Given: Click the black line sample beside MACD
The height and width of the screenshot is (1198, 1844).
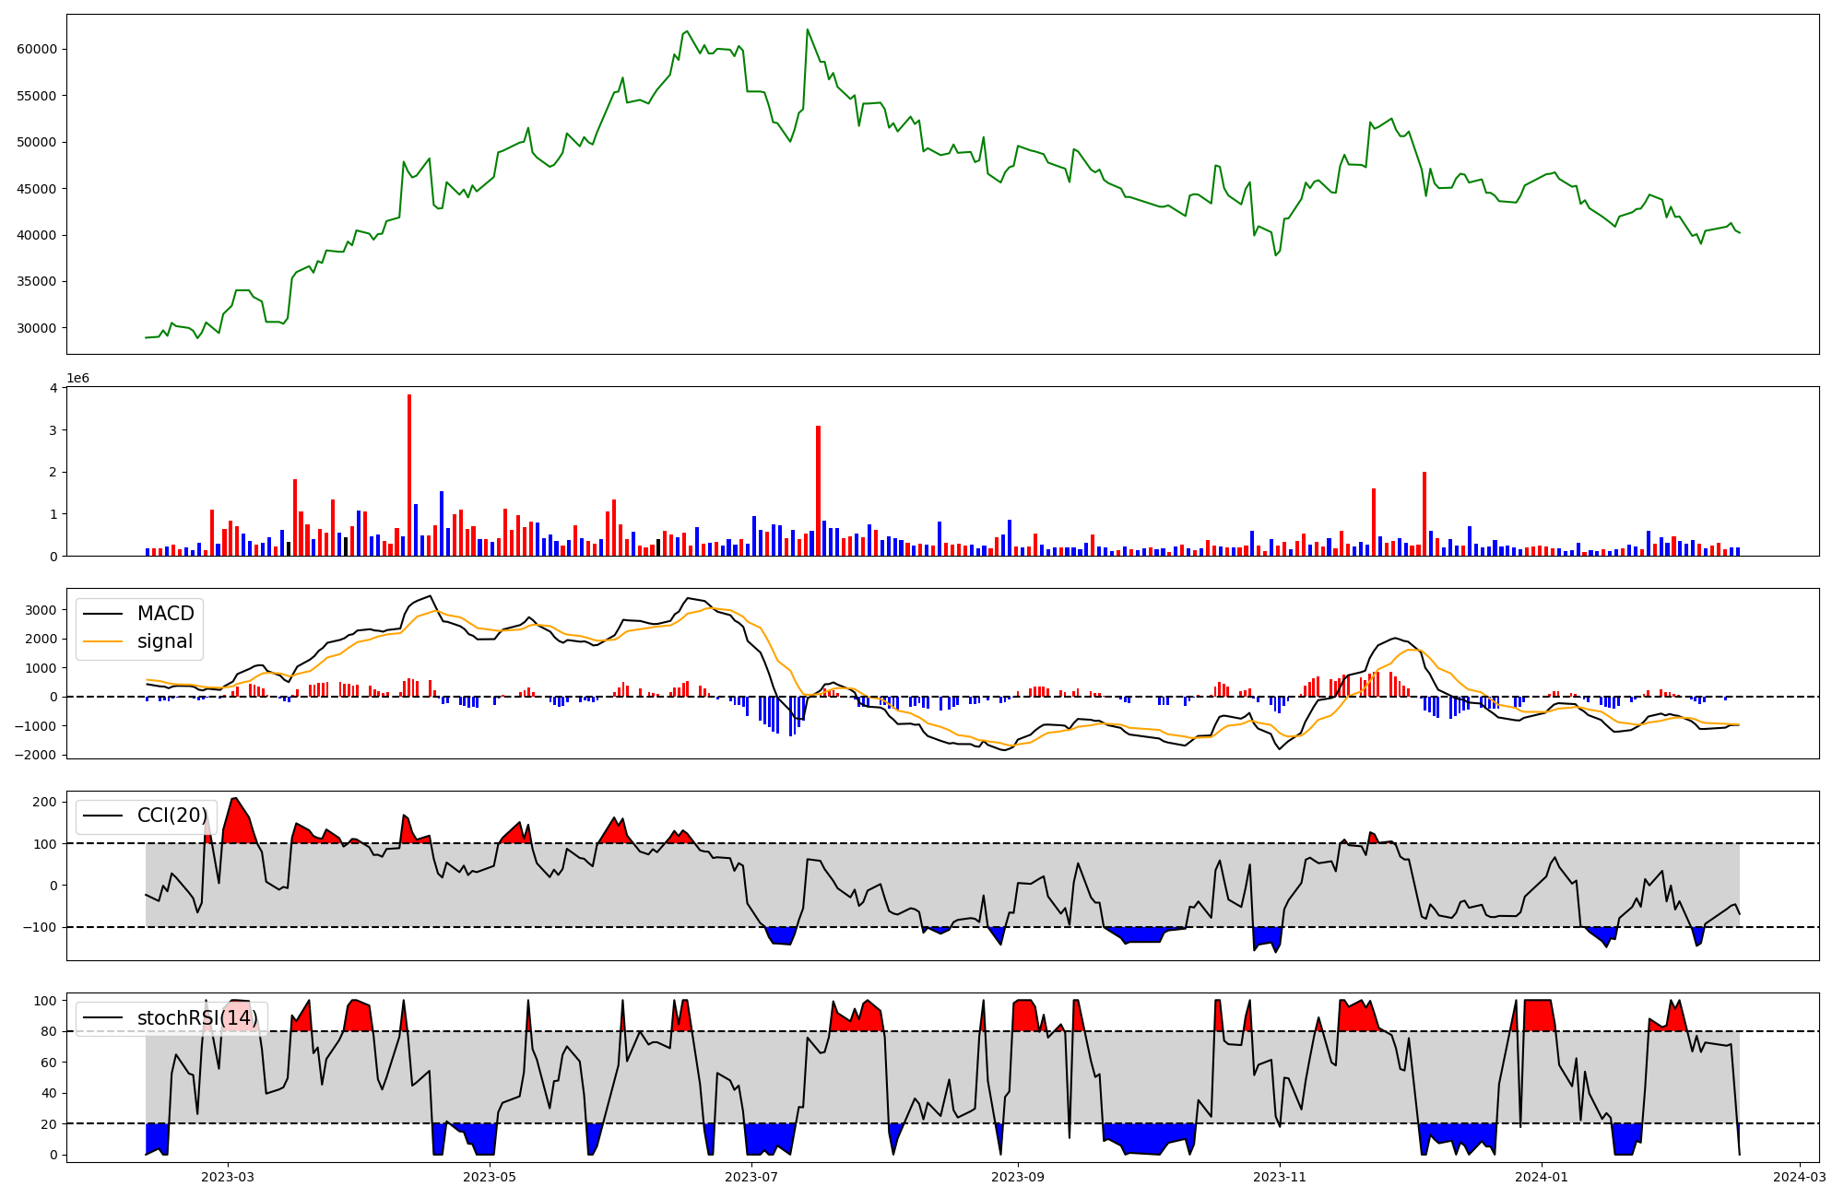Looking at the screenshot, I should click(103, 615).
